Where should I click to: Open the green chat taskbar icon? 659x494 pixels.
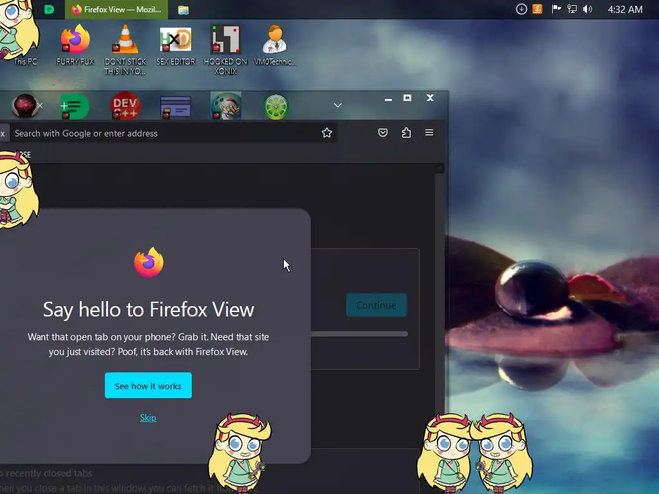tap(49, 9)
